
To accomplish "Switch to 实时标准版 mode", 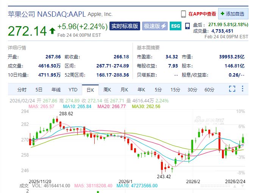I will pos(124,26).
